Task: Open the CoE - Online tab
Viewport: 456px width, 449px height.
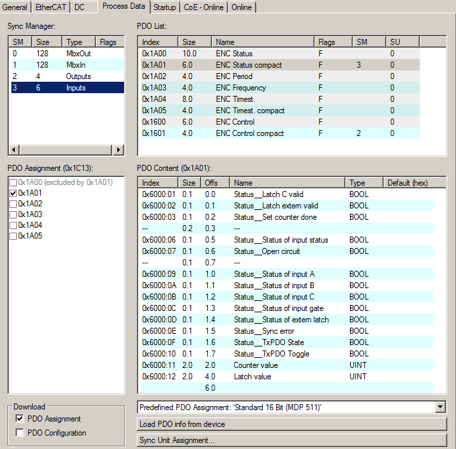Action: click(x=204, y=7)
